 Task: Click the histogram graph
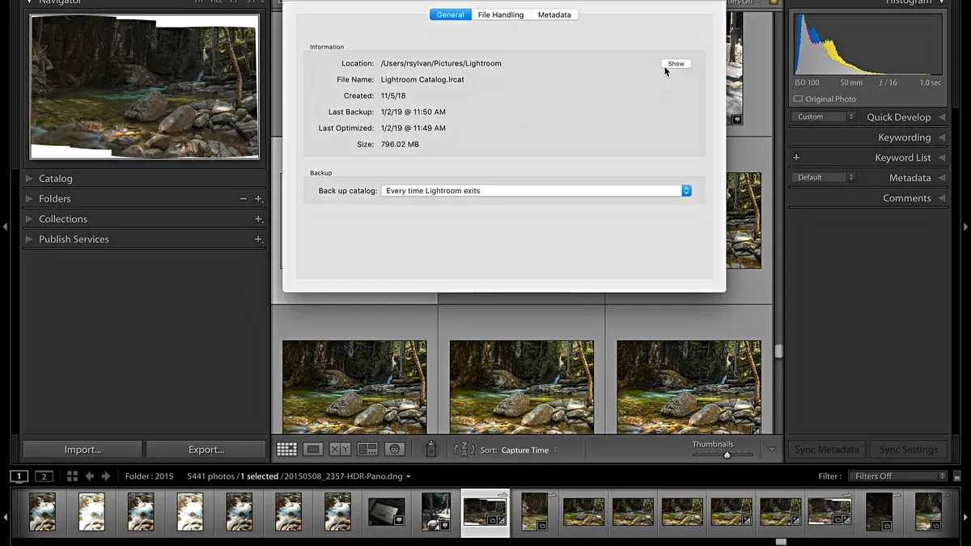[867, 44]
